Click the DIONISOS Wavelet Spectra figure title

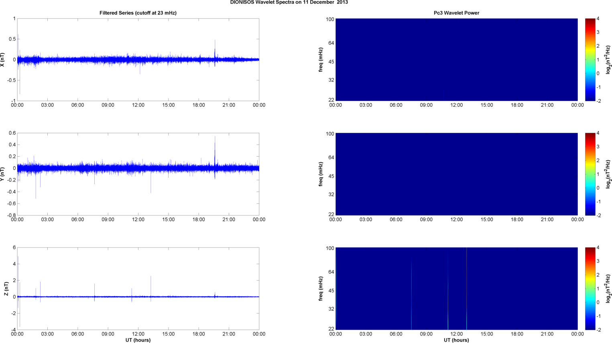coord(289,2)
